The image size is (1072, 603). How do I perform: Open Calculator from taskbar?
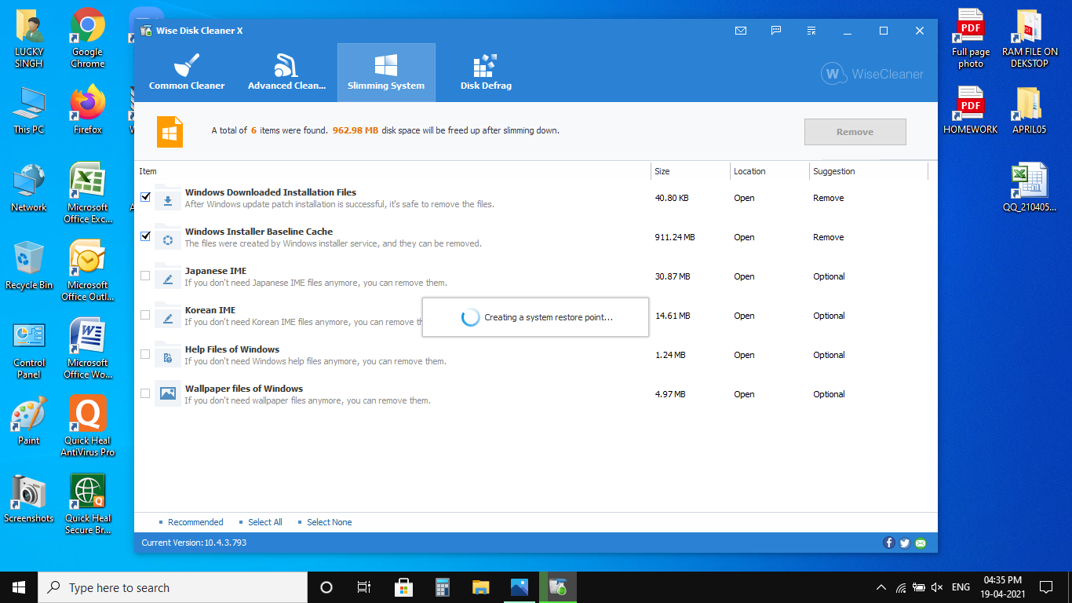(x=442, y=587)
